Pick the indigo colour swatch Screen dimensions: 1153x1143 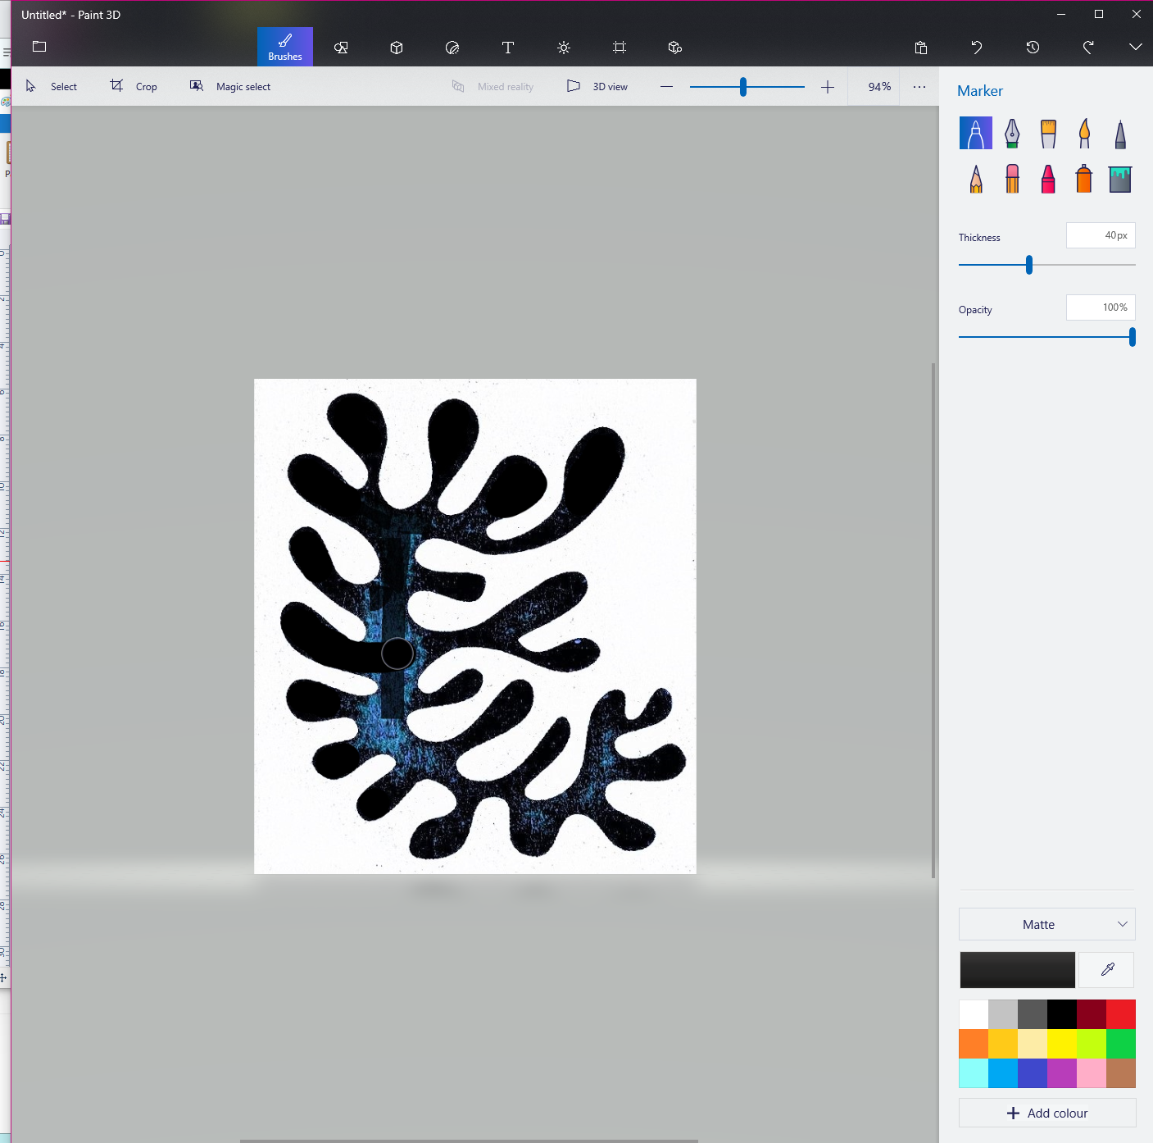[1033, 1073]
